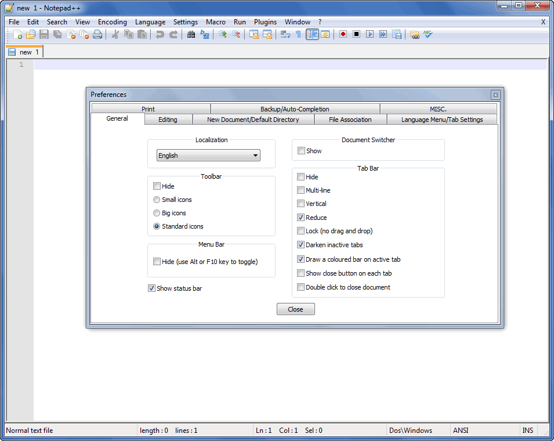Switch to the File Association tab
This screenshot has height=441, width=554.
click(x=350, y=120)
